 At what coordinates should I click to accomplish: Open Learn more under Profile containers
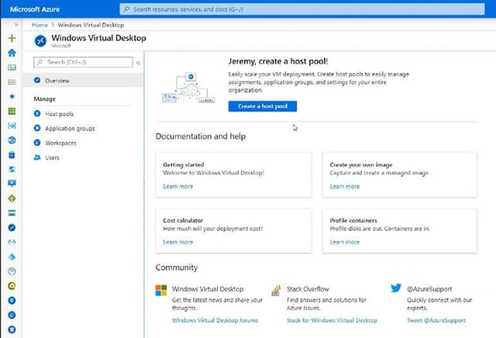(x=344, y=242)
